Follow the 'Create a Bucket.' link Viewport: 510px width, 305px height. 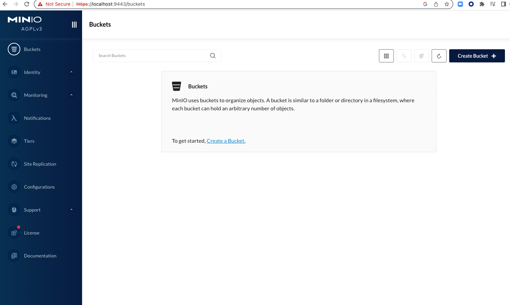(226, 141)
